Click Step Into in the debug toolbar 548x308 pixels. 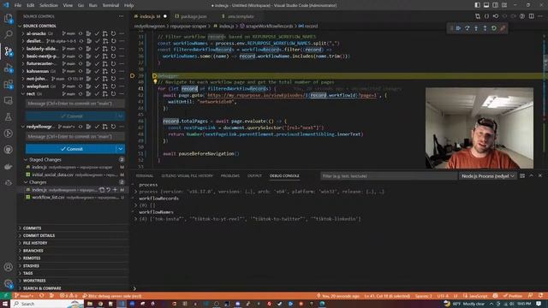[476, 28]
